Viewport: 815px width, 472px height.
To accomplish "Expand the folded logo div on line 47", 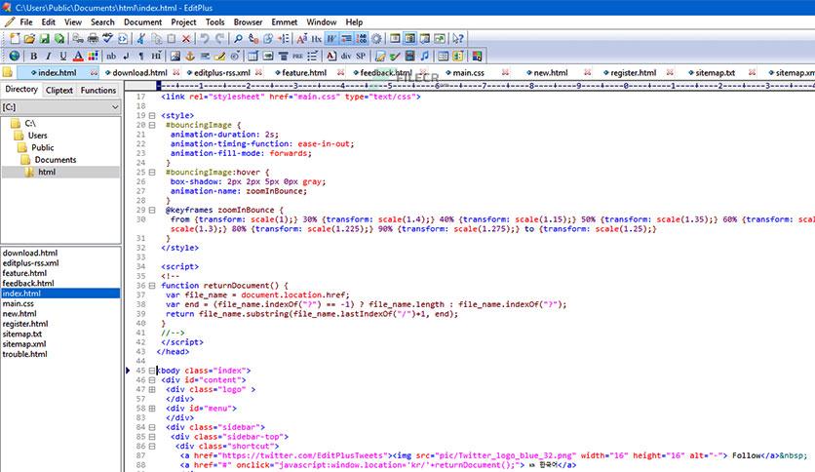I will [152, 390].
